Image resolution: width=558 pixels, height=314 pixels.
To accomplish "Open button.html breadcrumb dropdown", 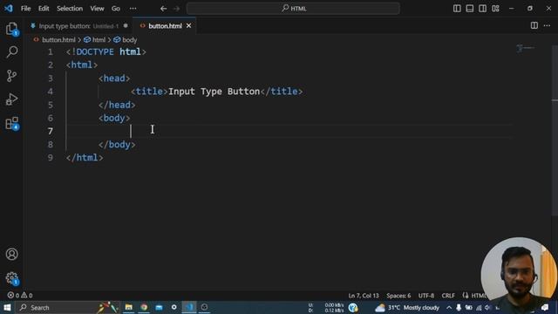I will 58,40.
